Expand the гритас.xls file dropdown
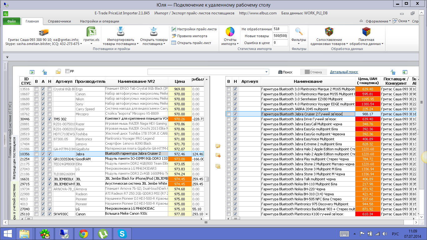This screenshot has width=427, height=240. [x=92, y=44]
